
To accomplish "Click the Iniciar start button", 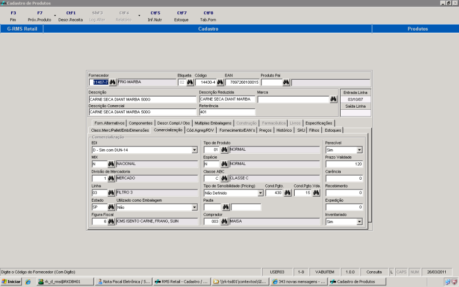I will (11, 281).
